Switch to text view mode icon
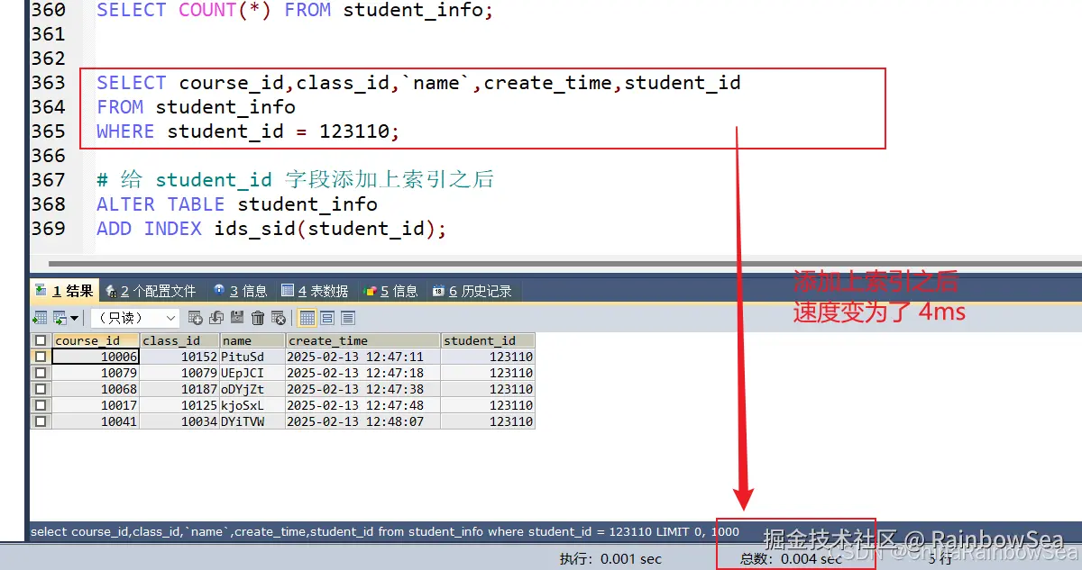The image size is (1082, 570). tap(348, 318)
